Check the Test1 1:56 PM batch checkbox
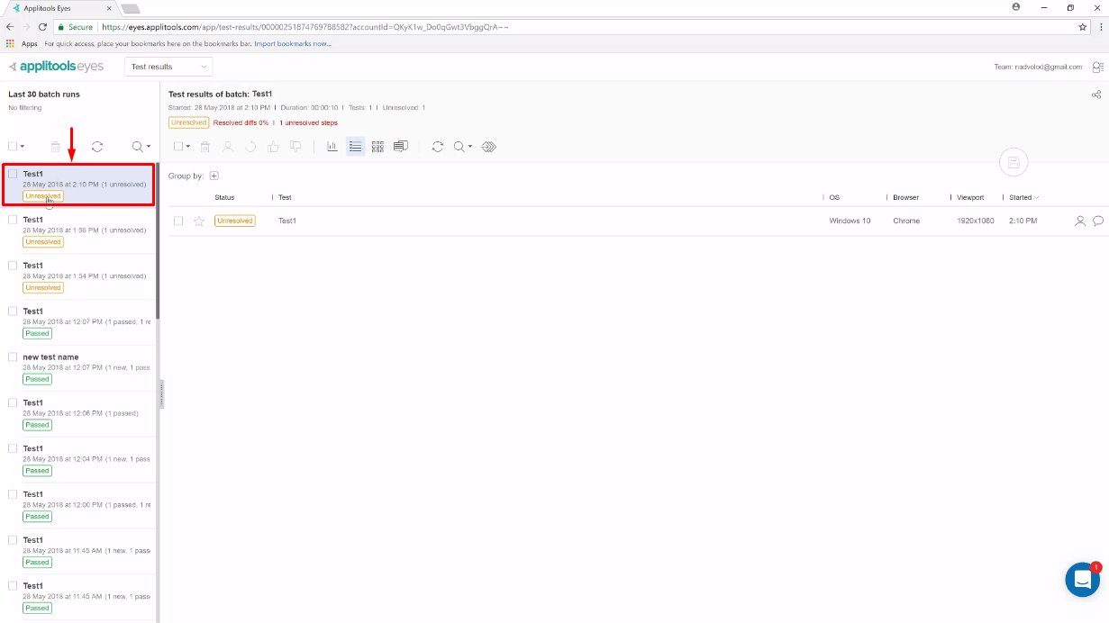 tap(13, 220)
